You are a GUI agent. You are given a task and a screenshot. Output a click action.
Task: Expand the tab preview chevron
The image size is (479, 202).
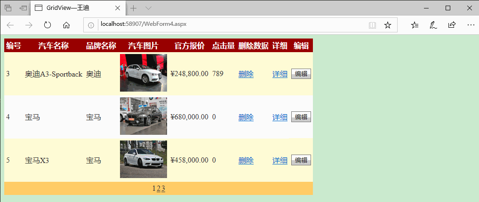click(x=149, y=8)
